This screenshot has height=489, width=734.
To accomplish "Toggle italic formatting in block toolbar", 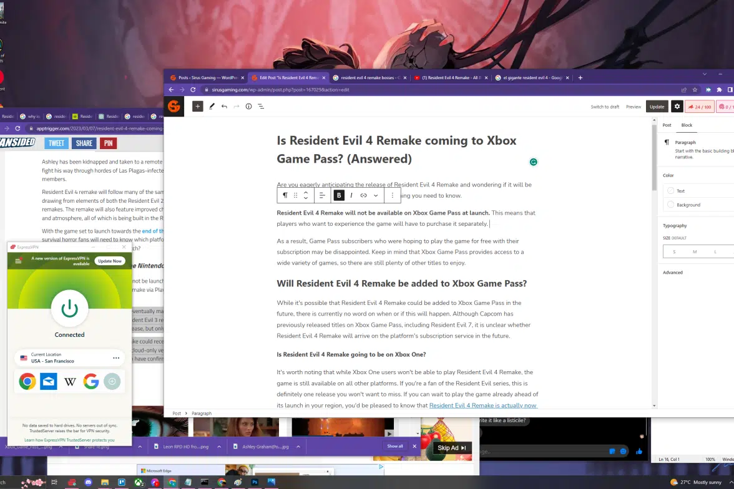I will coord(351,195).
